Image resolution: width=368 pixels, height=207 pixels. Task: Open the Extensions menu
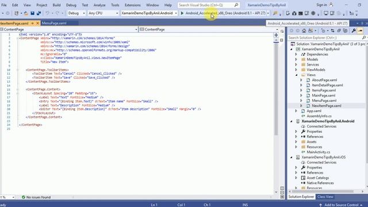coord(133,5)
